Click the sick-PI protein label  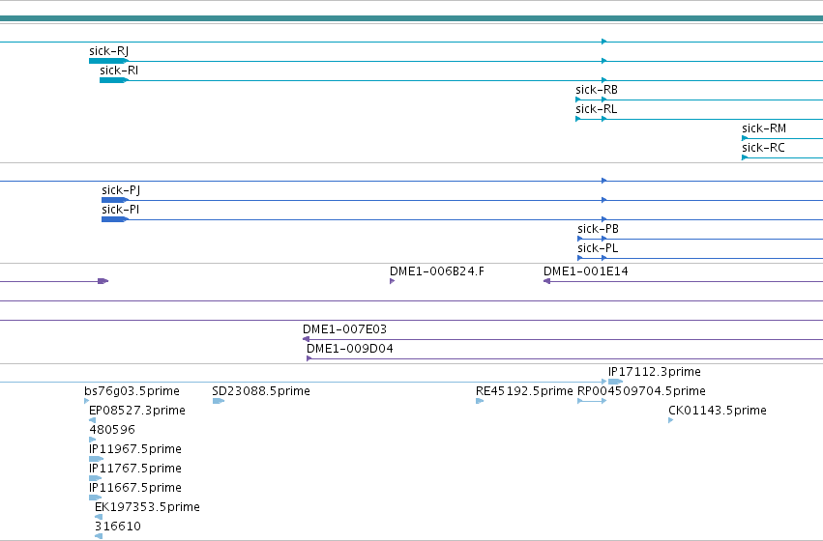click(x=120, y=210)
